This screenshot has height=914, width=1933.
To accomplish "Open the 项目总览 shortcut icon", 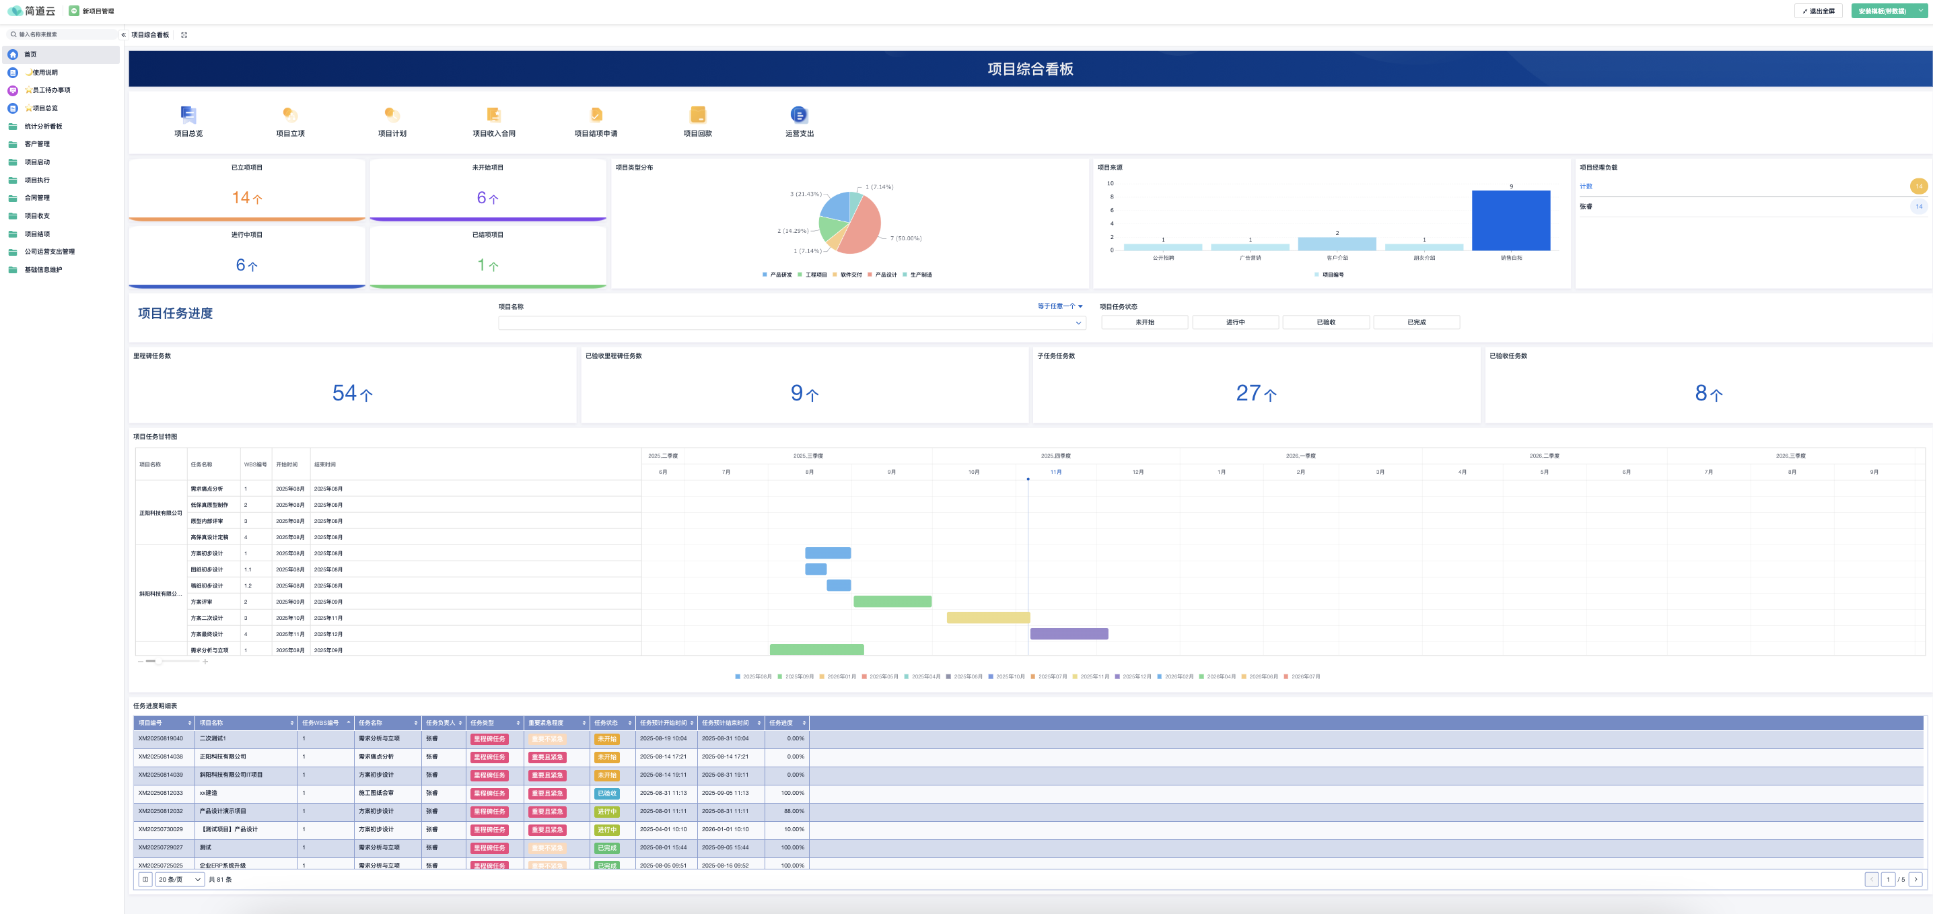I will (x=188, y=115).
